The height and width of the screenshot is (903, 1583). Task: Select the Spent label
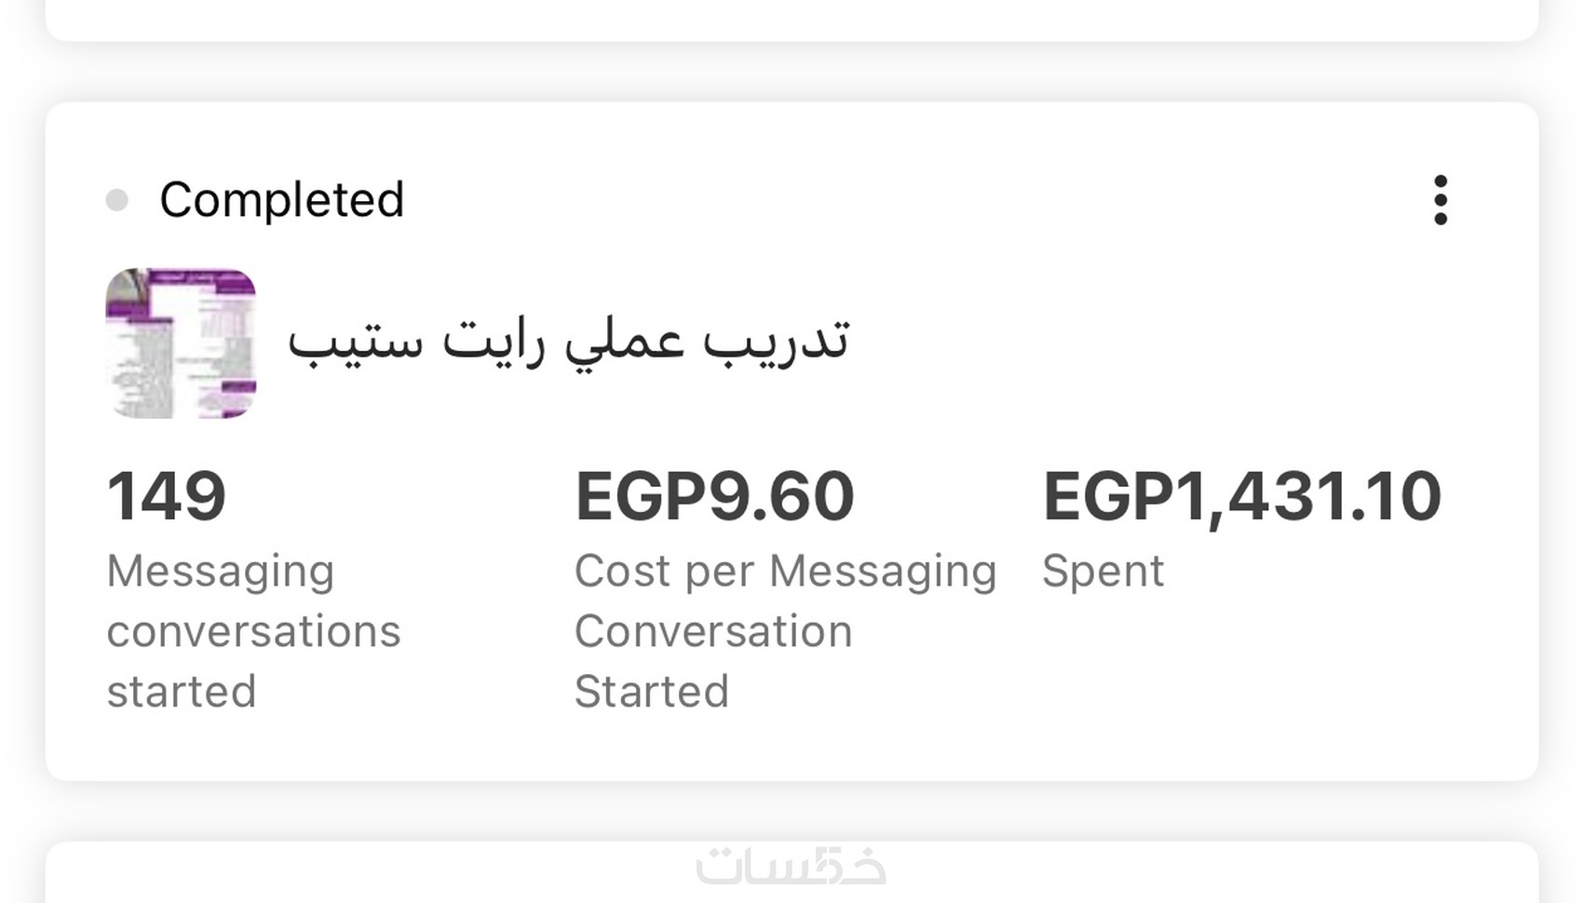(x=1103, y=571)
